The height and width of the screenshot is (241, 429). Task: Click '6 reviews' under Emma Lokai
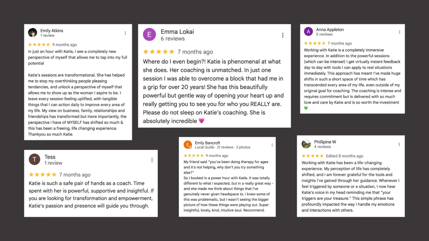point(173,39)
